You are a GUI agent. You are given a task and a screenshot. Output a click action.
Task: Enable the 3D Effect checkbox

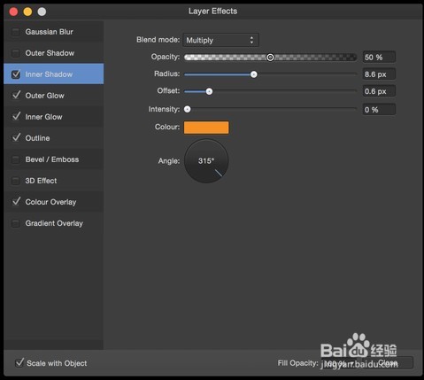click(16, 181)
